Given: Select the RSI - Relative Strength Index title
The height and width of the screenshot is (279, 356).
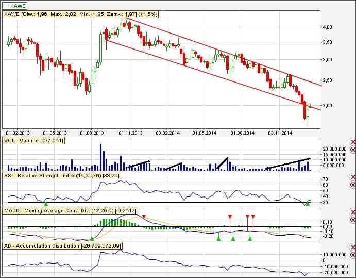Looking at the screenshot, I should point(63,175).
